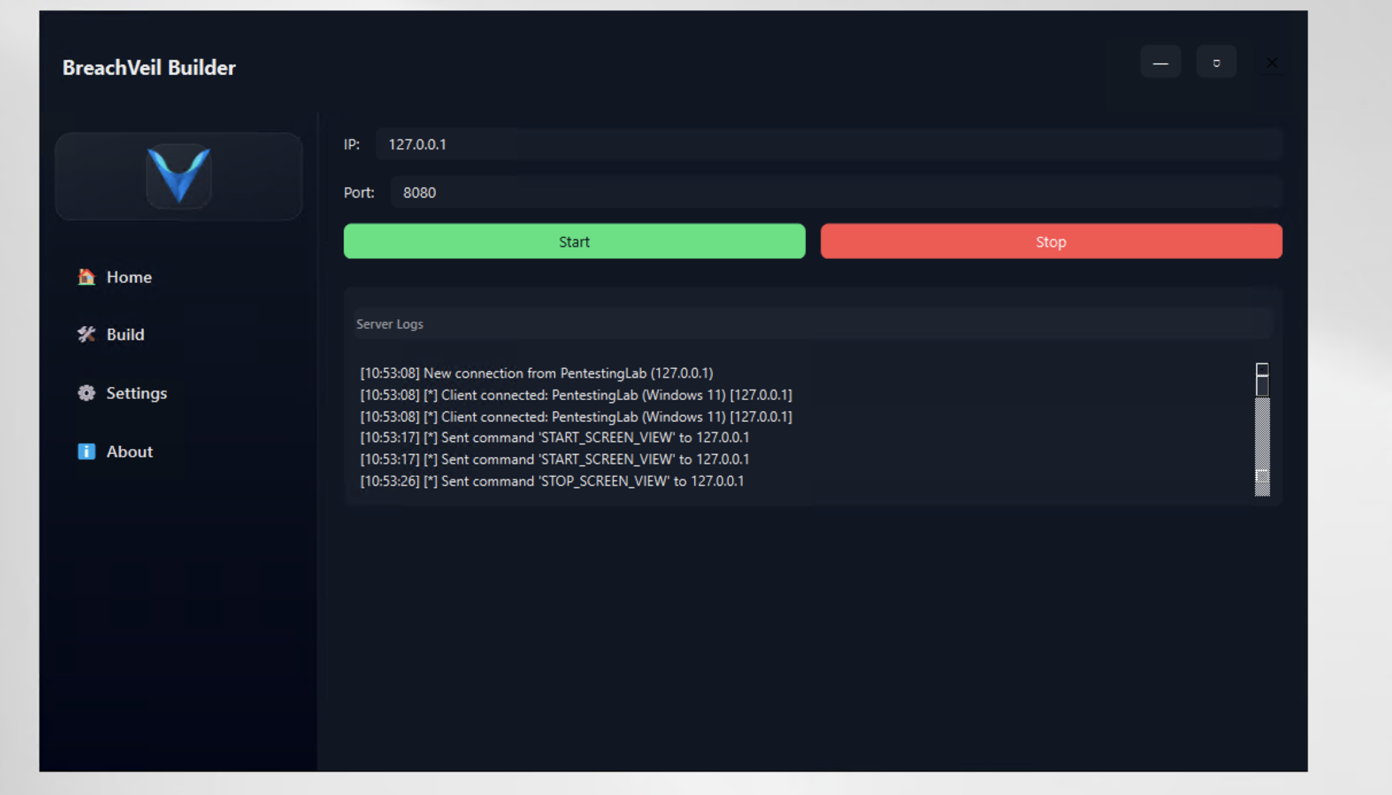Viewport: 1392px width, 795px height.
Task: Focus the Port 8080 input field
Action: click(x=835, y=192)
